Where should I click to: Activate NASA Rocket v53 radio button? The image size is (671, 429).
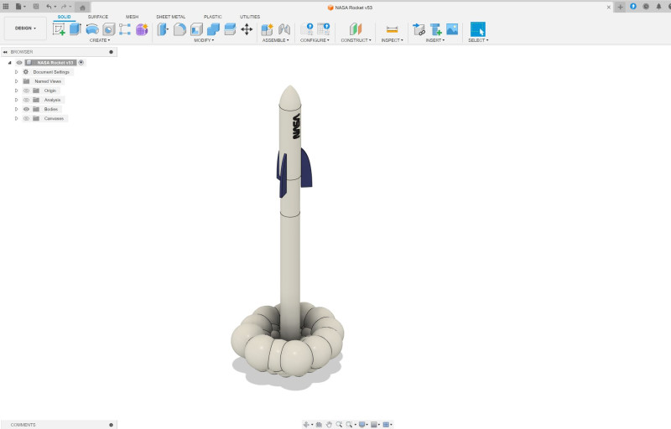(x=81, y=62)
